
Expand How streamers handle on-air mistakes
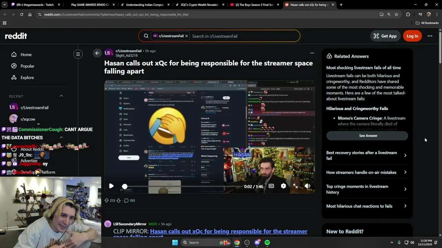click(367, 172)
